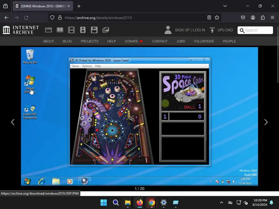Viewport: 279px width, 209px height.
Task: Open Google Chrome from taskbar
Action: click(151, 202)
